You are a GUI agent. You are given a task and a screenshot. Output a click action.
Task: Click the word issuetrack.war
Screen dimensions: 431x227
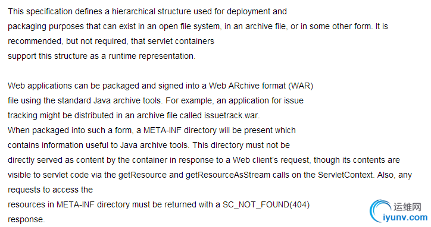click(x=231, y=115)
